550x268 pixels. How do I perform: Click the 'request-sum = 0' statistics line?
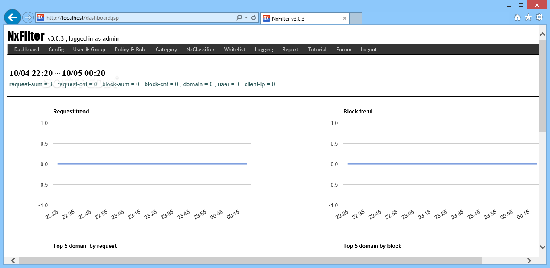point(142,84)
